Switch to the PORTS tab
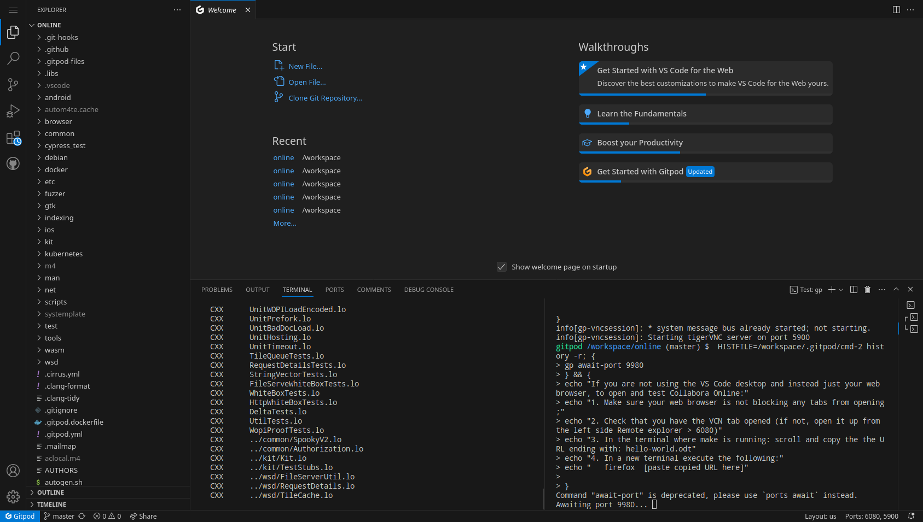The image size is (923, 522). 335,290
